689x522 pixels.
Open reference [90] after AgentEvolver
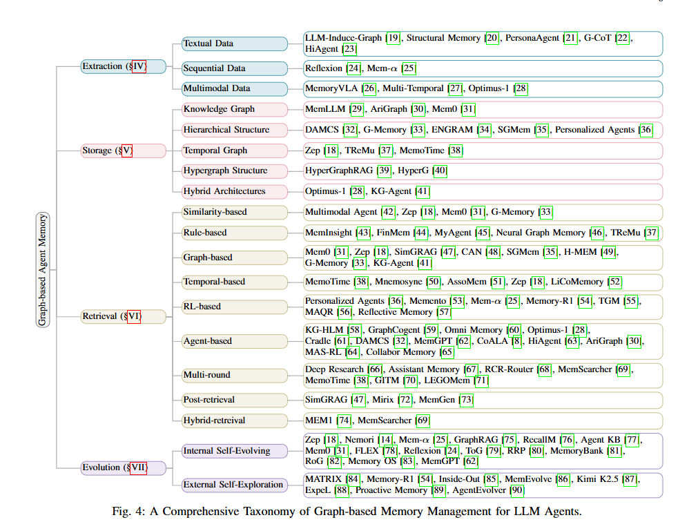[517, 491]
